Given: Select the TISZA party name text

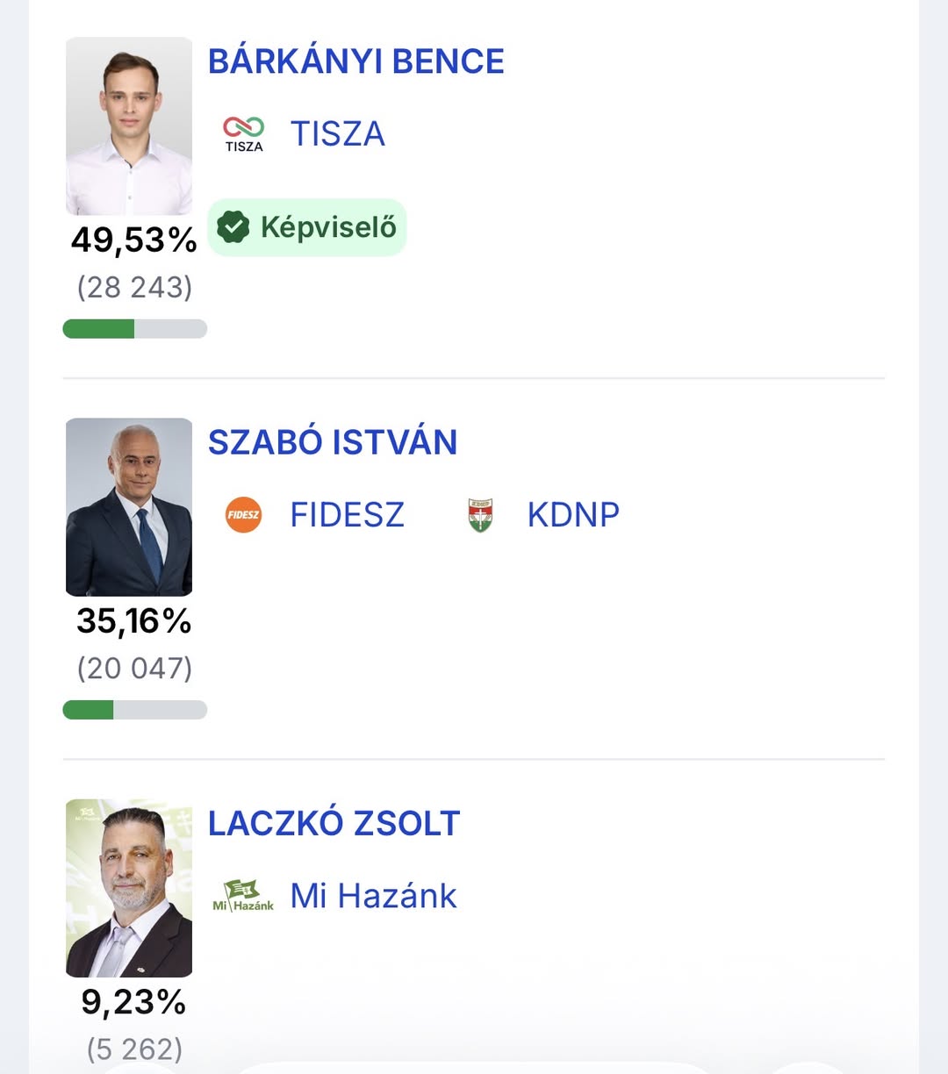Looking at the screenshot, I should coord(338,133).
